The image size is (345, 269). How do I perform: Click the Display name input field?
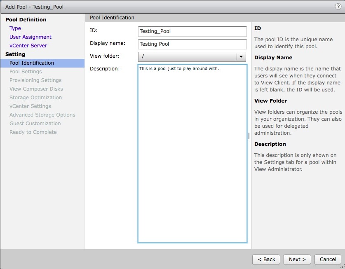(192, 44)
